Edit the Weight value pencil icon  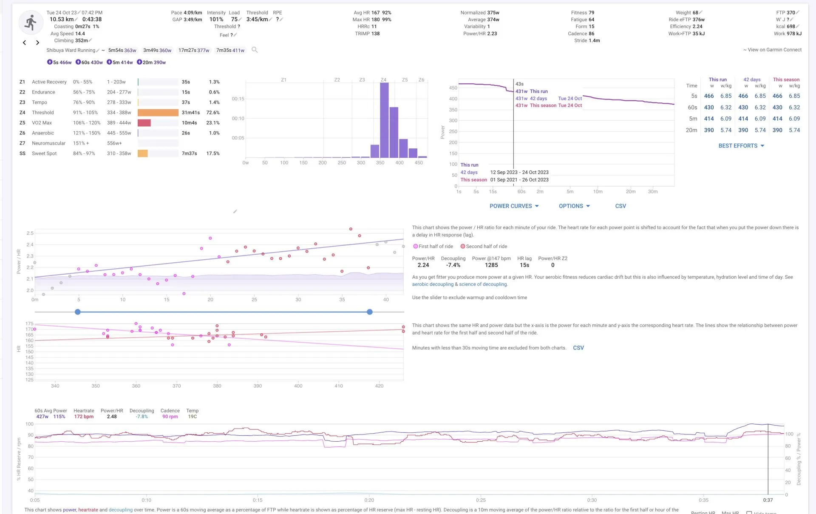pyautogui.click(x=701, y=12)
